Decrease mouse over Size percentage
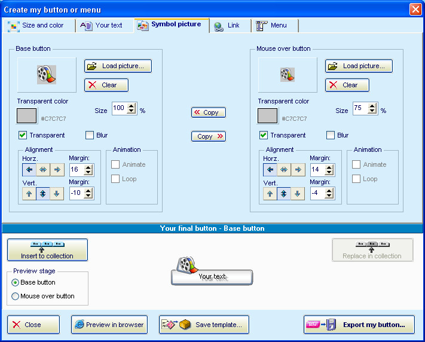The height and width of the screenshot is (342, 425). coord(372,111)
